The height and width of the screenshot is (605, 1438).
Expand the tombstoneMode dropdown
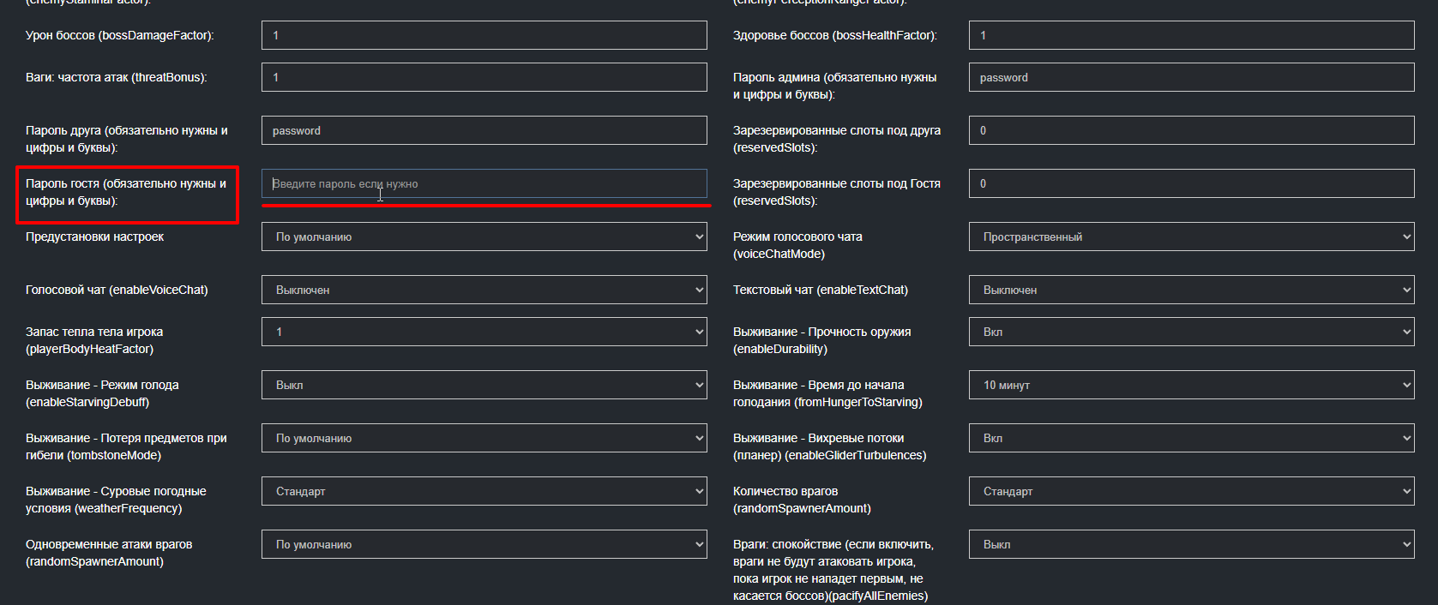(484, 438)
